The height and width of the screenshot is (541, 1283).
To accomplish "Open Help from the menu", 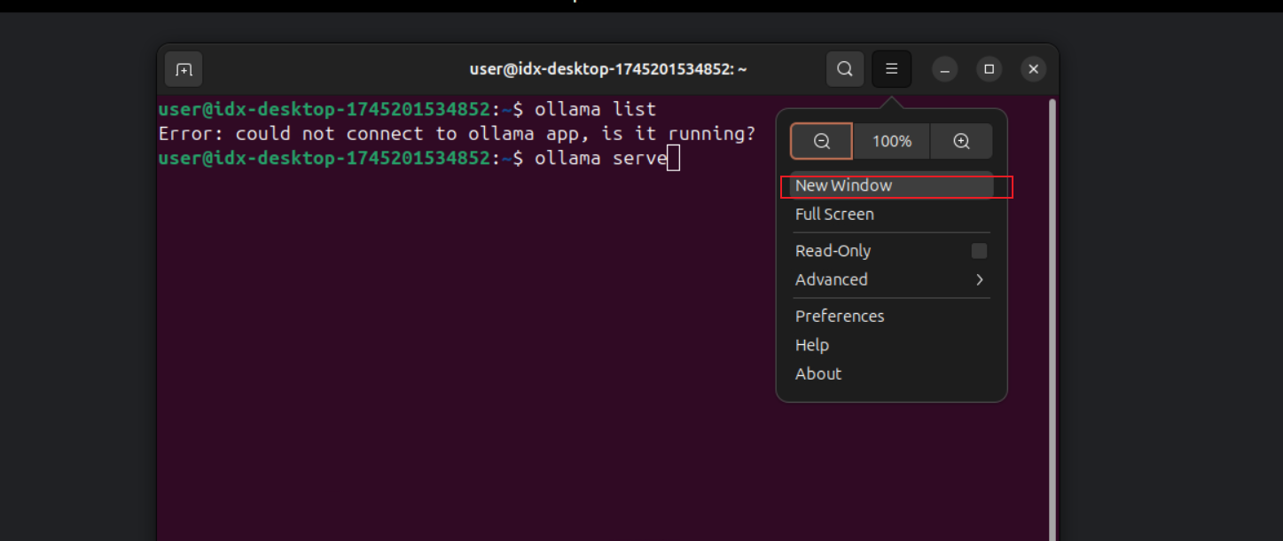I will pos(891,345).
